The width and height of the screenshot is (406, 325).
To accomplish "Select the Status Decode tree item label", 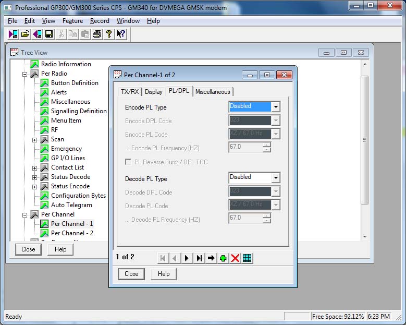I will [71, 177].
